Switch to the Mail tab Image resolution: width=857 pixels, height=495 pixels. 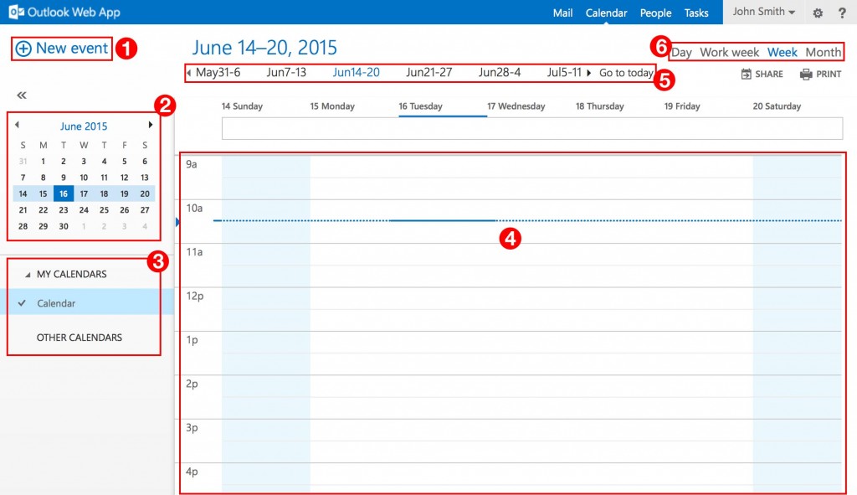562,13
